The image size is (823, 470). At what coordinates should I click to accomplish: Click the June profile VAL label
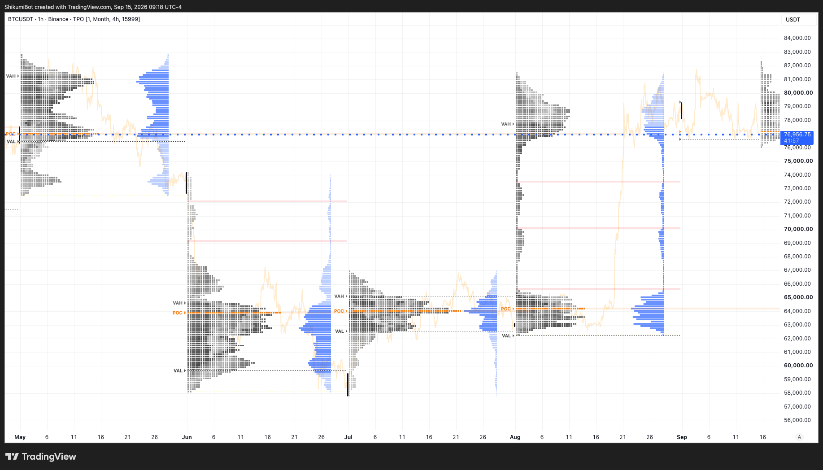pyautogui.click(x=178, y=371)
